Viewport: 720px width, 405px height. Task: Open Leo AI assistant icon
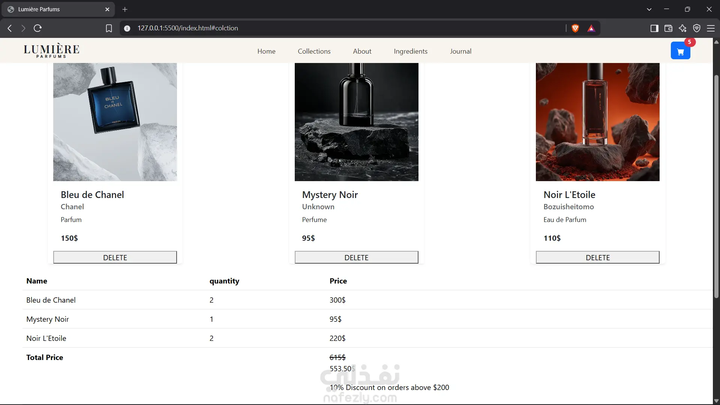point(682,28)
